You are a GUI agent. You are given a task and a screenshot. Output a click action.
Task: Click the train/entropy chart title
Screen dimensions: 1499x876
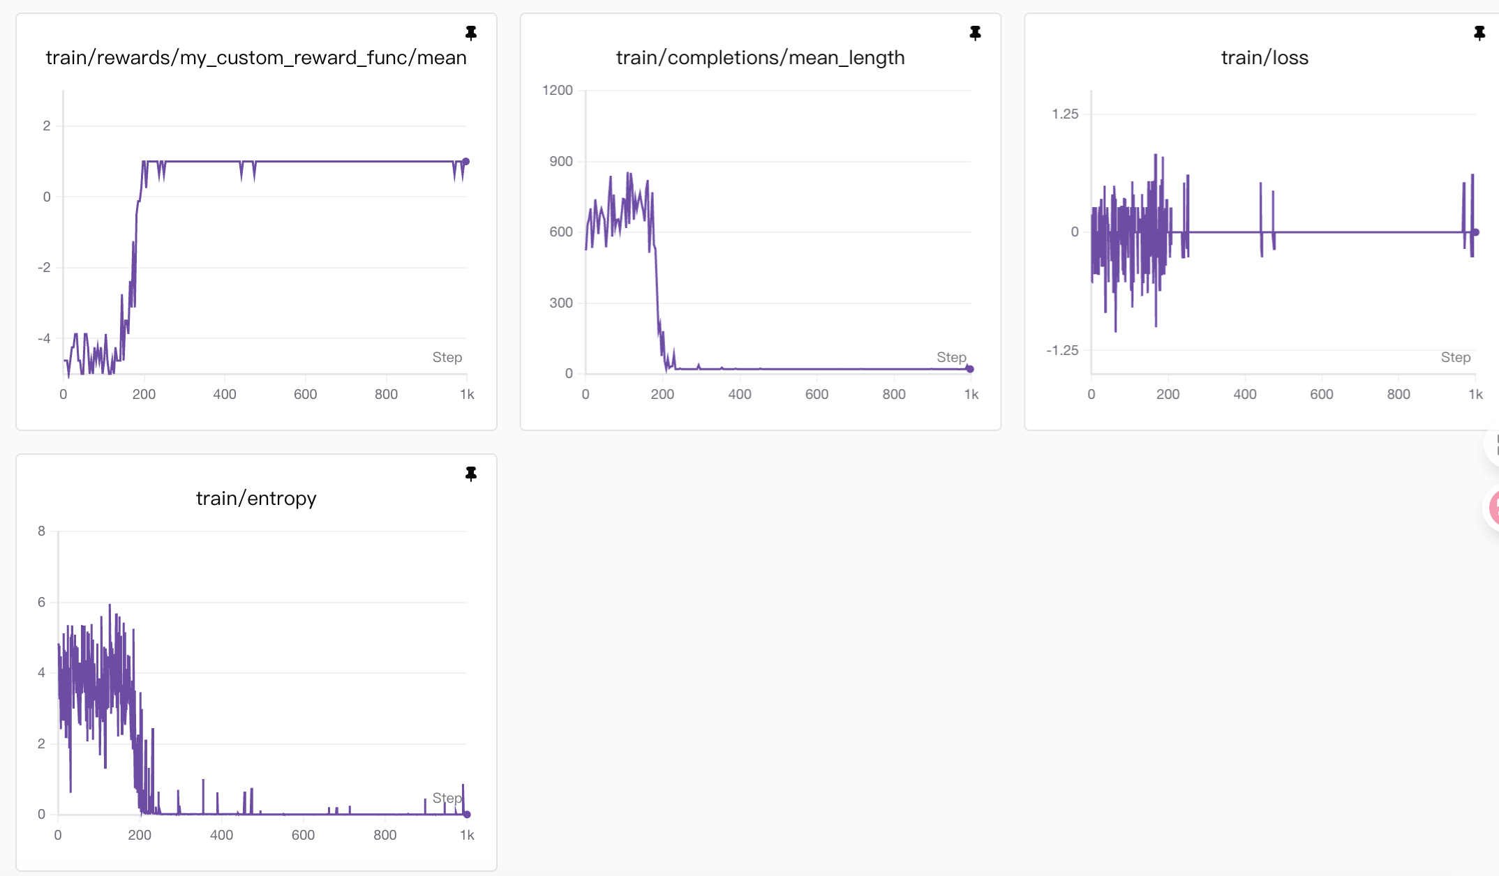click(x=256, y=499)
